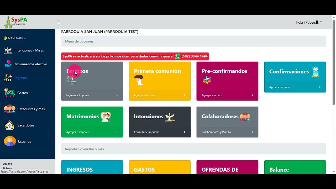Click the Ingresos sidebar icon
This screenshot has width=336, height=189.
coord(8,78)
